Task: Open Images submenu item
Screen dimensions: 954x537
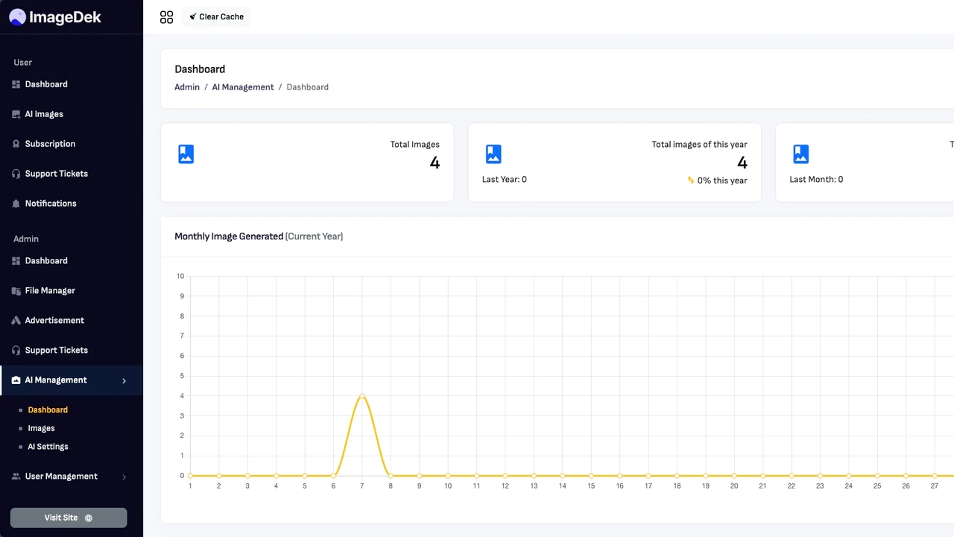Action: (42, 428)
